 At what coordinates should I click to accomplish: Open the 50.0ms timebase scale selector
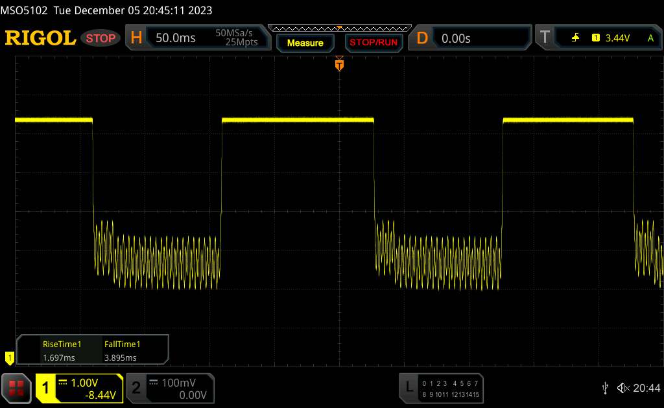tap(176, 38)
